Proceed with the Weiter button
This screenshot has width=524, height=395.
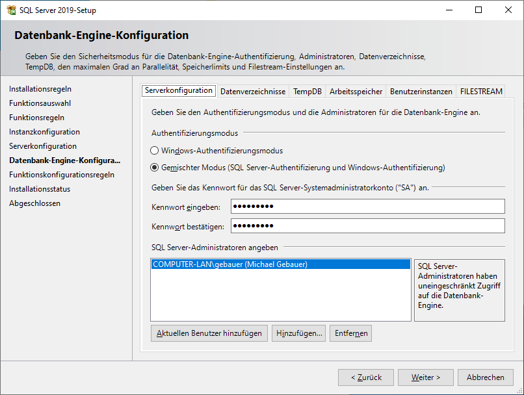tap(425, 377)
